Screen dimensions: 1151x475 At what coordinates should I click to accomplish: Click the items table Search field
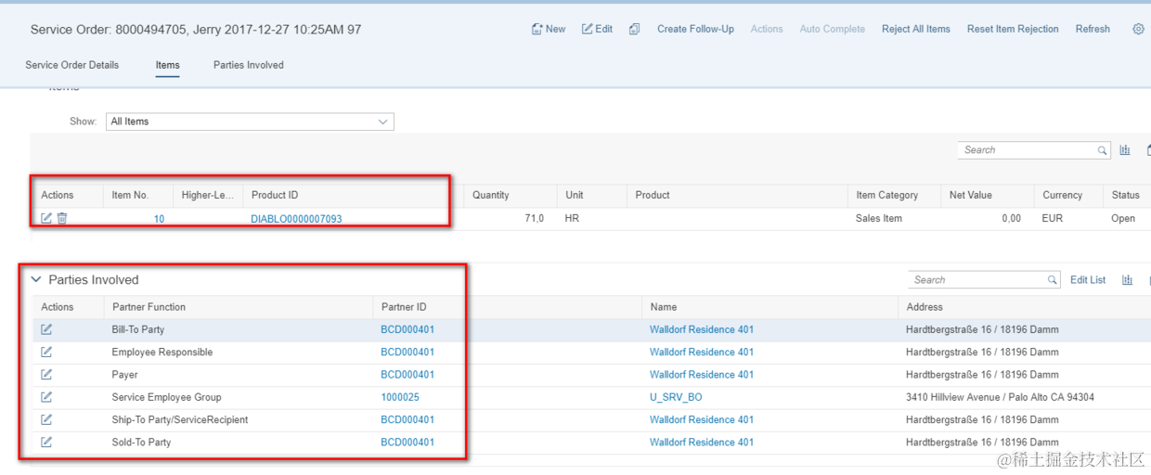[x=1027, y=150]
